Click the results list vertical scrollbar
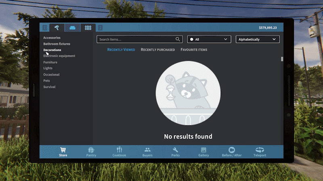The image size is (323, 181). click(x=282, y=59)
